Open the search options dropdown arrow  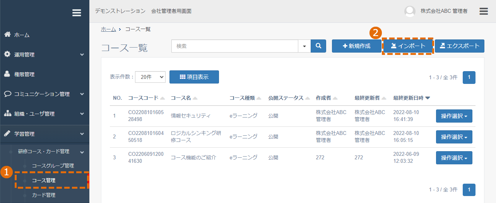pos(304,46)
